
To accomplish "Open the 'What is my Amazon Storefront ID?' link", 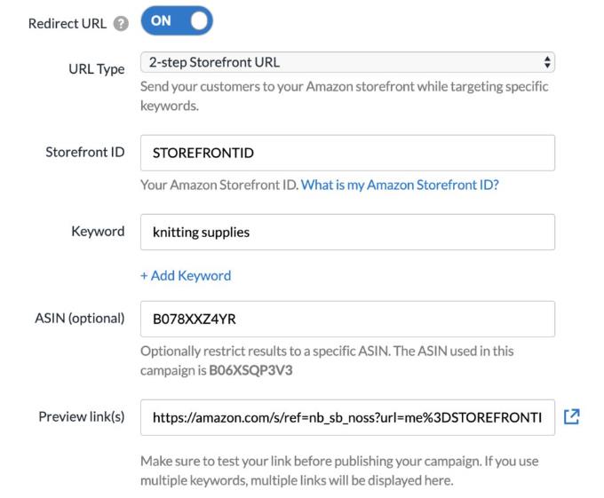I will pos(400,186).
